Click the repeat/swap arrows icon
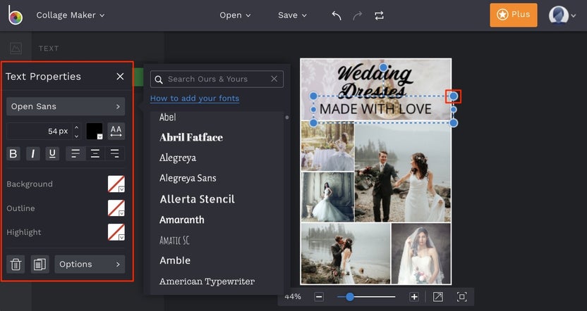The width and height of the screenshot is (587, 311). [379, 15]
